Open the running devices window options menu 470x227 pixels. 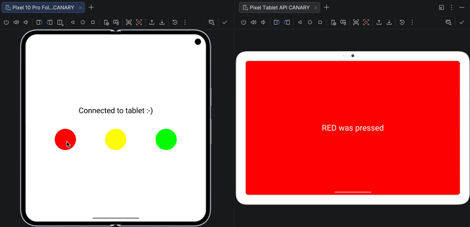[x=452, y=7]
